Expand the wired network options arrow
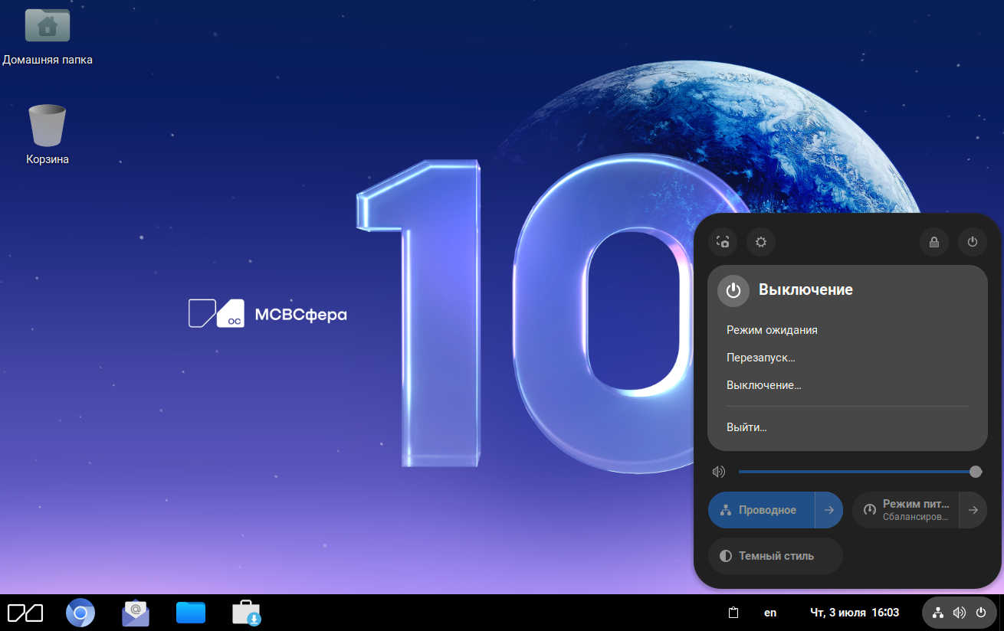The height and width of the screenshot is (631, 1004). (x=828, y=510)
